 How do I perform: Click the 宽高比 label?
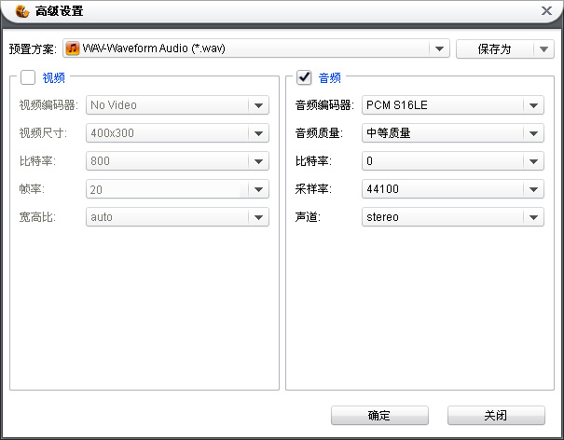coord(37,217)
